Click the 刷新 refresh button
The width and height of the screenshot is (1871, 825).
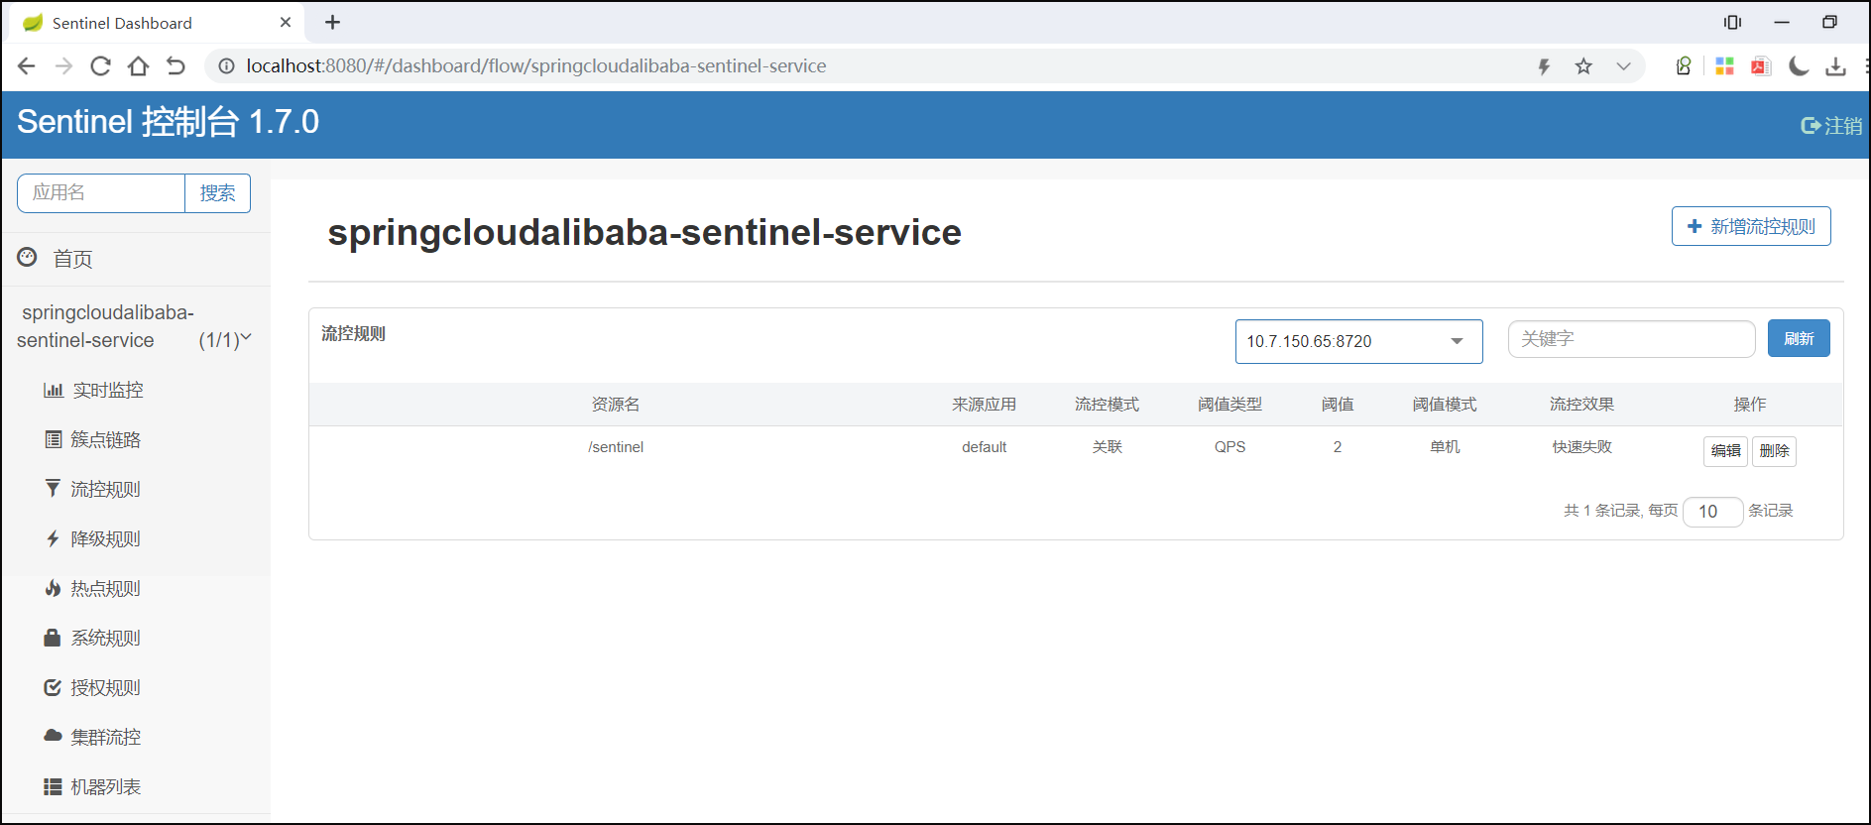click(x=1799, y=339)
